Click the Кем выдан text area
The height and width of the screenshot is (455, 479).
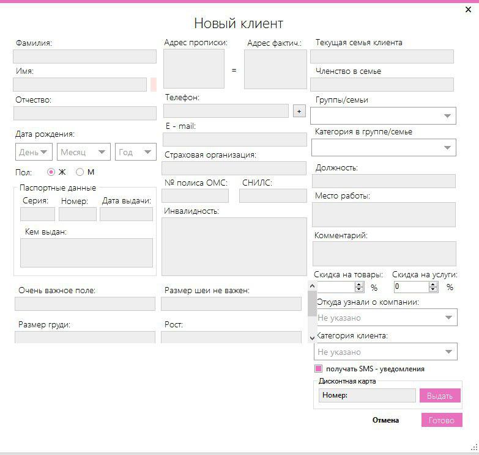86,253
